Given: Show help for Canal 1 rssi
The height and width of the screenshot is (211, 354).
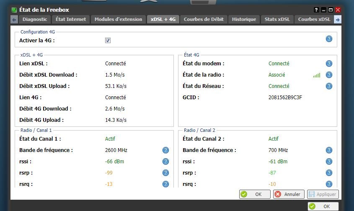Looking at the screenshot, I should coord(165,162).
